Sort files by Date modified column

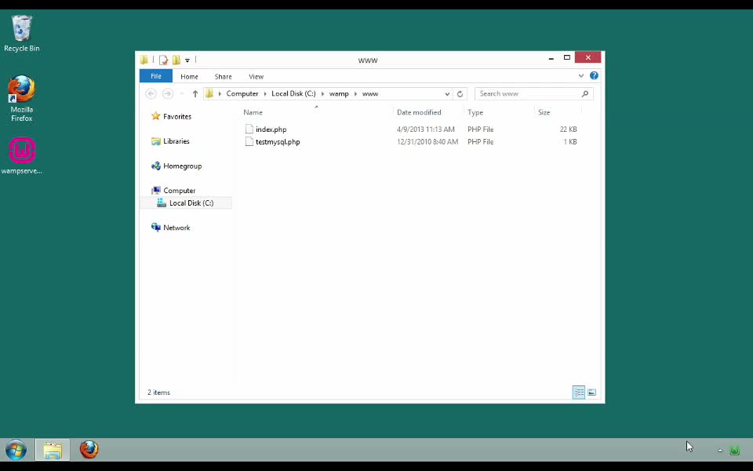419,112
